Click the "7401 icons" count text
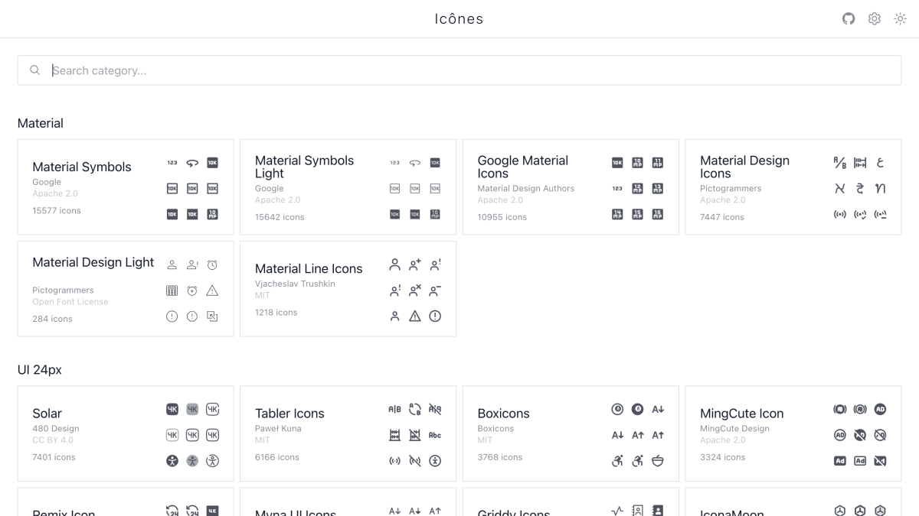 pyautogui.click(x=54, y=457)
